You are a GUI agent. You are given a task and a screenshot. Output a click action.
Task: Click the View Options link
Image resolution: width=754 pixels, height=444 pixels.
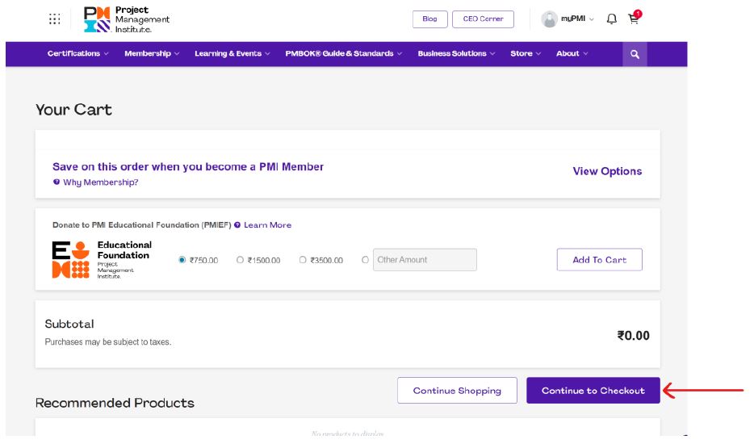[607, 171]
